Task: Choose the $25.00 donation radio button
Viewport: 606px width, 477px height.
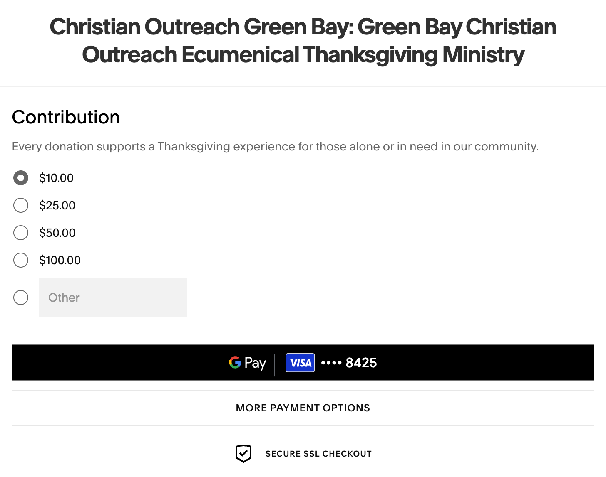Action: pyautogui.click(x=21, y=205)
